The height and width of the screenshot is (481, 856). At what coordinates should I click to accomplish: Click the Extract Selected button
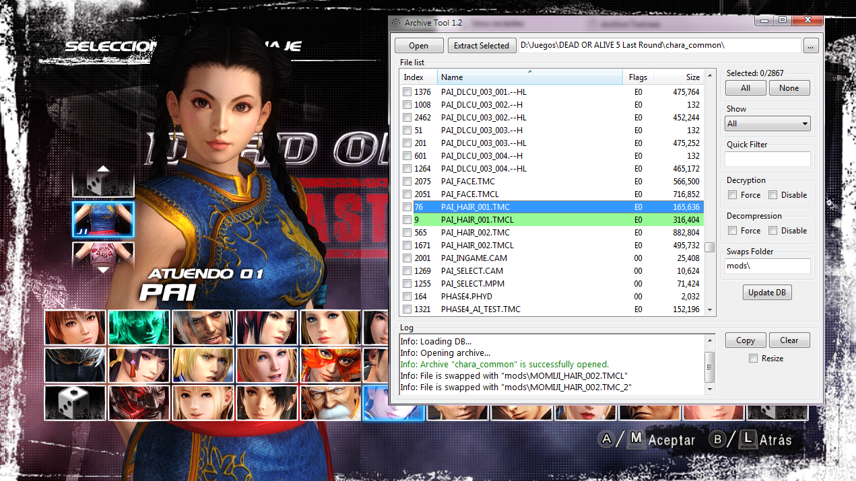point(482,46)
